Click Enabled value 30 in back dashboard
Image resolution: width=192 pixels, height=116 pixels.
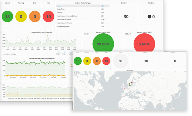pos(126,17)
